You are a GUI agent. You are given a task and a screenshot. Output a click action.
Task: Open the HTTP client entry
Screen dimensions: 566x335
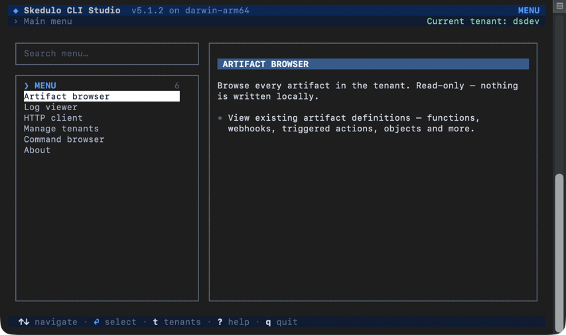(53, 118)
